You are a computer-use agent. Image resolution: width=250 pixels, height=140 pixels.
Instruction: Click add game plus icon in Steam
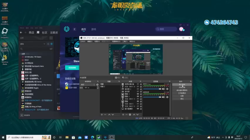[x=22, y=115]
